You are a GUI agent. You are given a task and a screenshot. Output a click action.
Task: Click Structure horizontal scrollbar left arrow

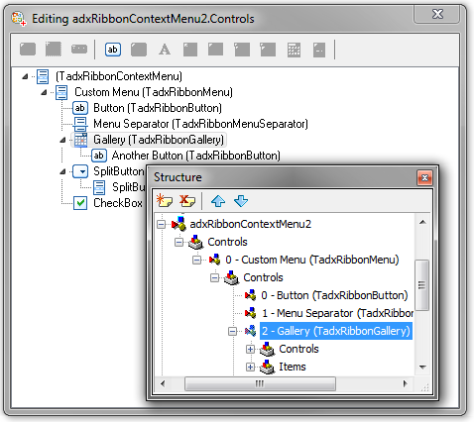[x=163, y=383]
